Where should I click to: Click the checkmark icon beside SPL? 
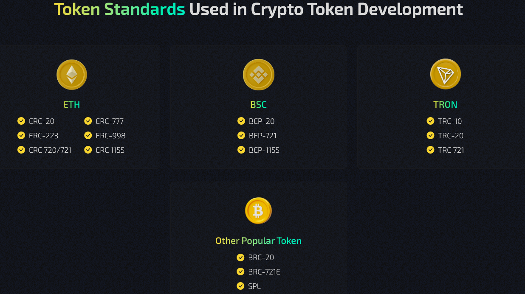240,286
